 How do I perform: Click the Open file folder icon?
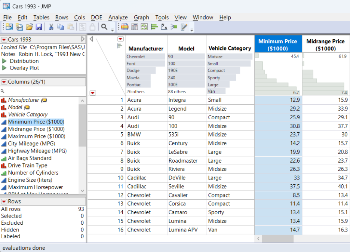[29, 27]
